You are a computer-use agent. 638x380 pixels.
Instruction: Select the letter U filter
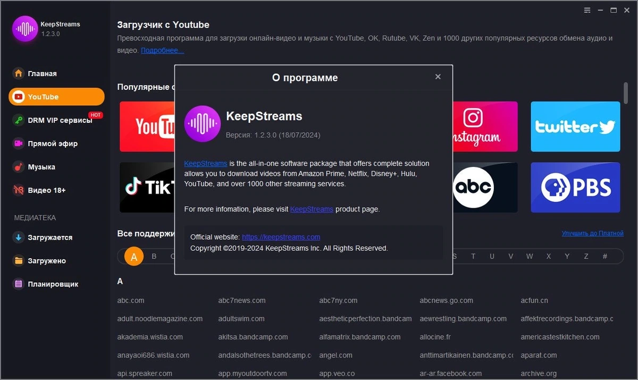pos(492,257)
